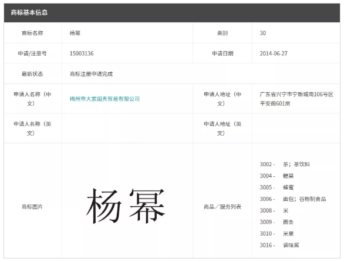Click the status text 商标注册申请完成
The image size is (344, 262).
click(x=91, y=74)
